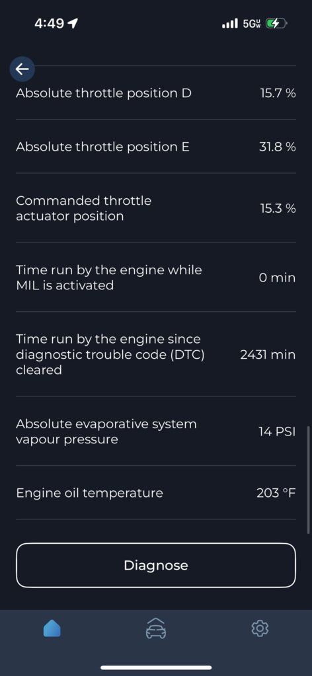312x676 pixels.
Task: Tap the back arrow button
Action: pyautogui.click(x=22, y=69)
